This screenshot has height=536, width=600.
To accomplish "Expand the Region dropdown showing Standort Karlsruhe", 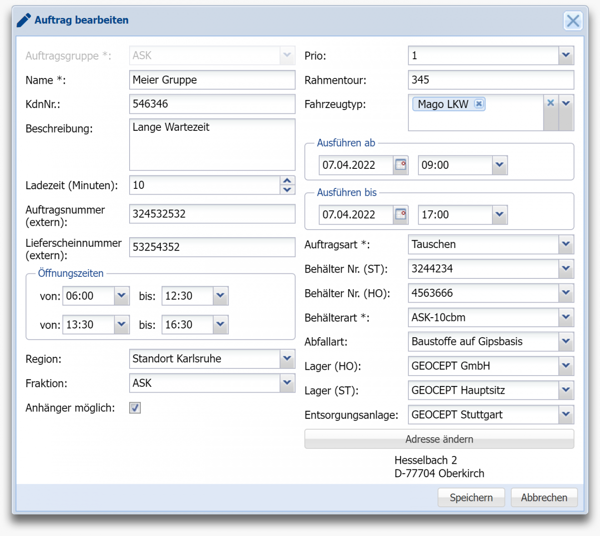I will [x=287, y=358].
